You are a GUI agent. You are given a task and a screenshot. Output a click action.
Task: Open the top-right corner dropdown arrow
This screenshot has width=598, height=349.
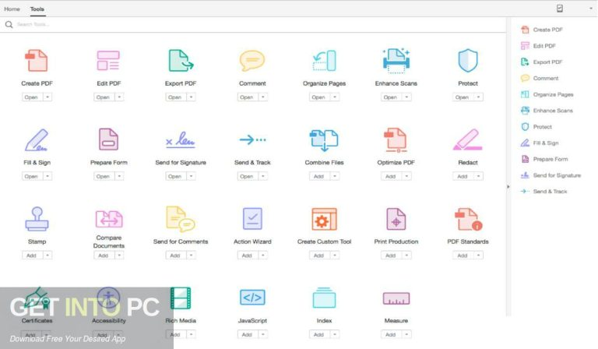591,9
